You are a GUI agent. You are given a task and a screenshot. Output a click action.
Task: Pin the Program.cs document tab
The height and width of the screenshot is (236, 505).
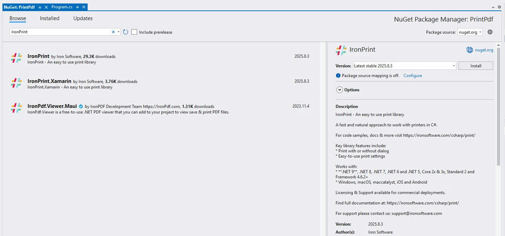(78, 7)
